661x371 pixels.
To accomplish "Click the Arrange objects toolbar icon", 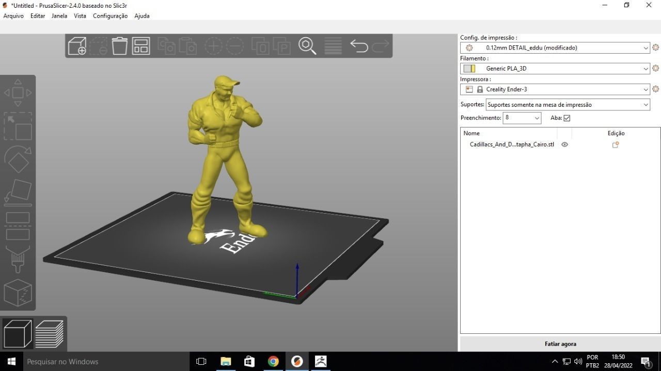I will [x=141, y=46].
